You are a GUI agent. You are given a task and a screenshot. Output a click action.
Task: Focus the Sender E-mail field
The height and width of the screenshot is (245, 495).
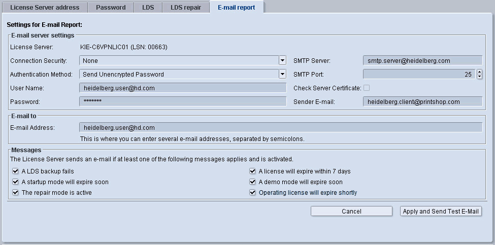coord(422,101)
